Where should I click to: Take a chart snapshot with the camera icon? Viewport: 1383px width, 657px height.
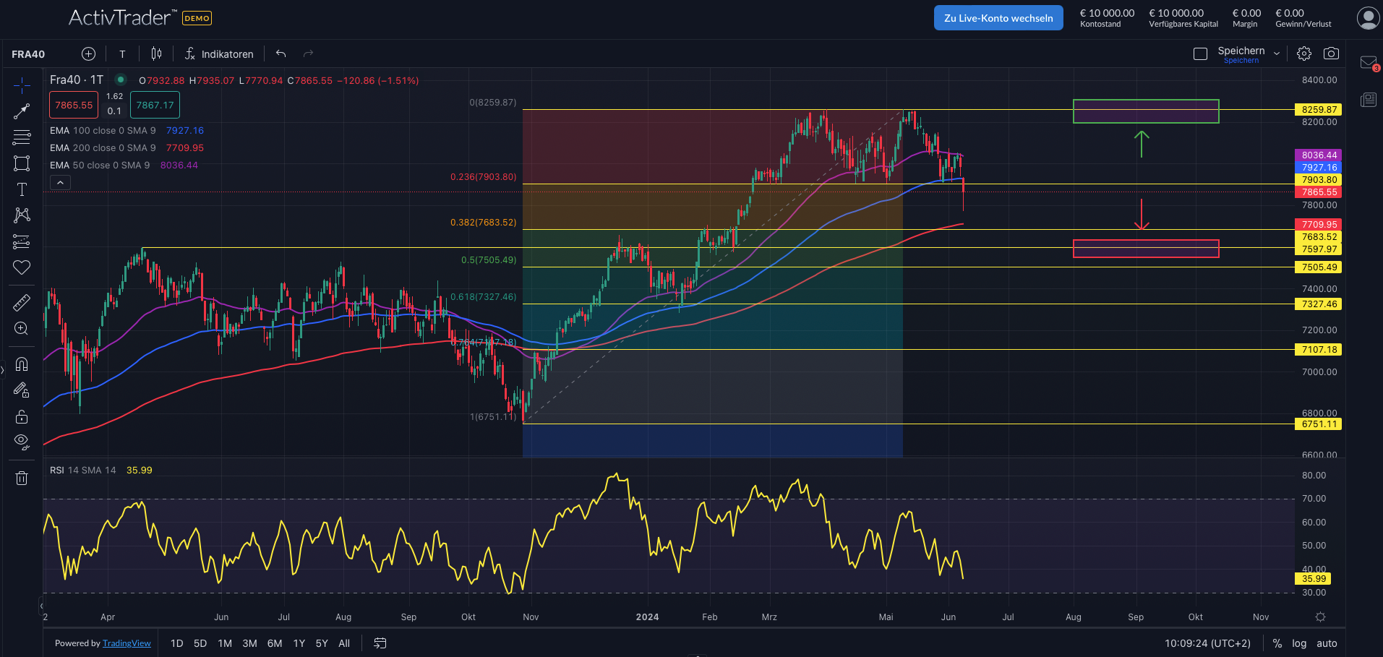(x=1331, y=53)
